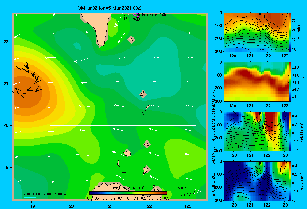Click latitude label "22" on main map
The height and width of the screenshot is (209, 307).
coord(6,42)
